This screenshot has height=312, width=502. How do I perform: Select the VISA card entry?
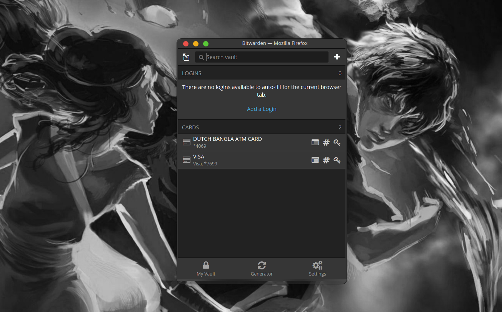click(x=262, y=160)
